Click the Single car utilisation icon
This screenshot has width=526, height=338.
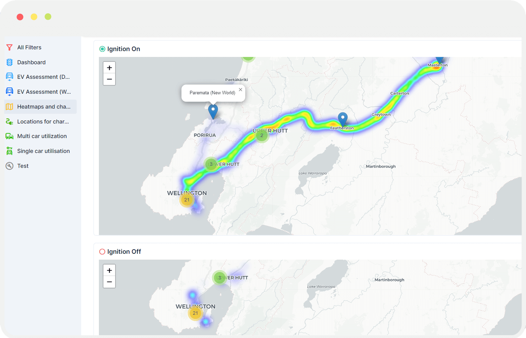click(x=9, y=151)
